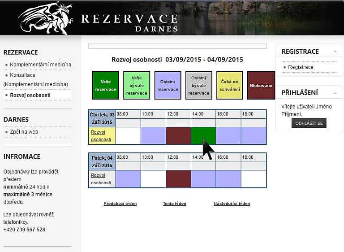Select Konzultace in the sidebar
Image resolution: width=344 pixels, height=252 pixels.
click(x=22, y=75)
